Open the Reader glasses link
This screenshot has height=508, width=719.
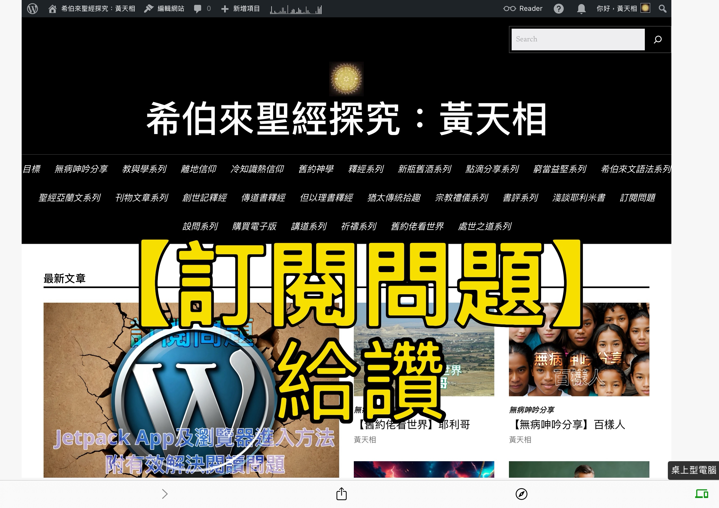[x=523, y=8]
